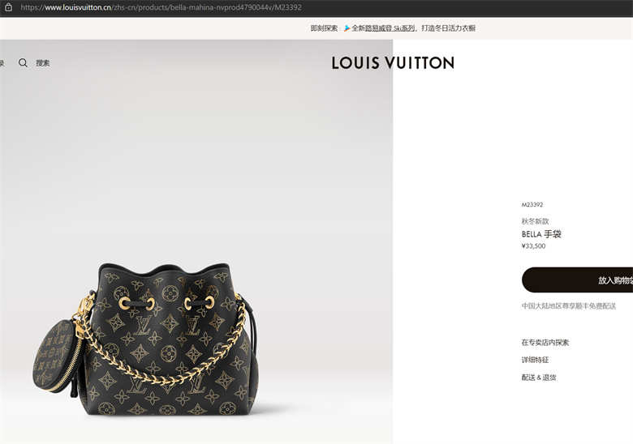
Task: Open the 搜索 search label
Action: [x=43, y=63]
